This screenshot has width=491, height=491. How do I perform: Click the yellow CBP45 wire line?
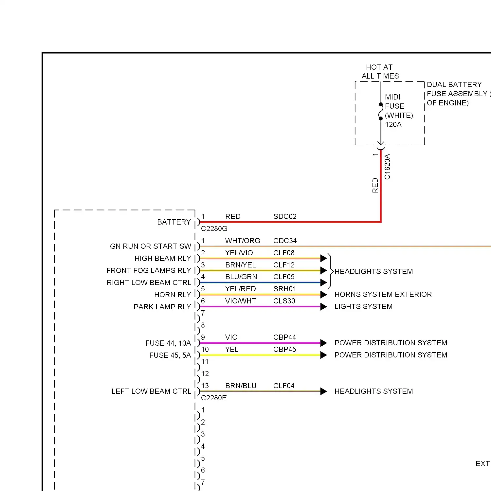click(x=260, y=355)
